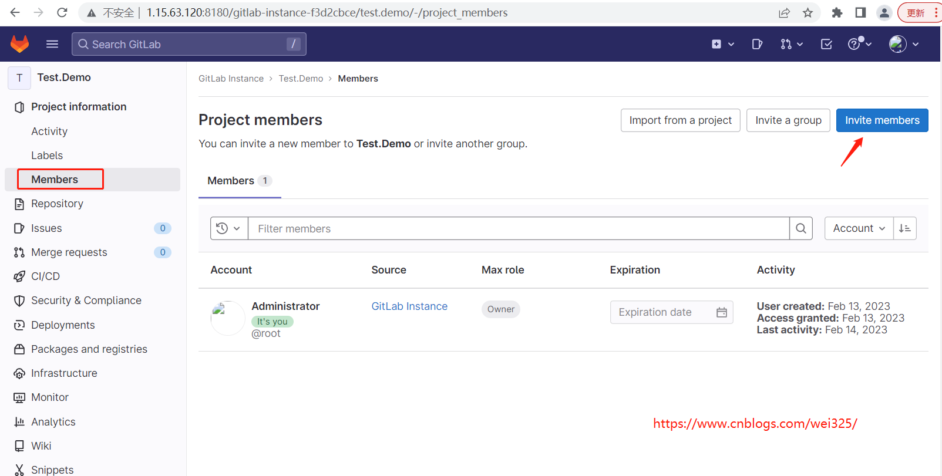Viewport: 942px width, 476px height.
Task: Go back with browser back arrow
Action: coord(15,12)
